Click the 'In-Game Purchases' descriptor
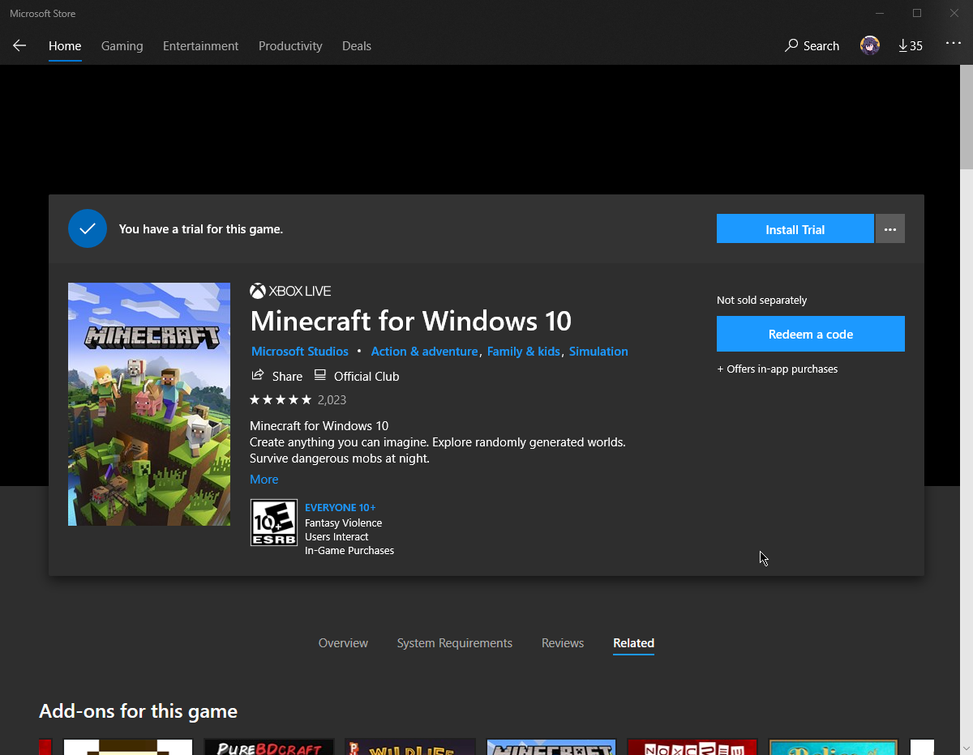 [x=349, y=551]
